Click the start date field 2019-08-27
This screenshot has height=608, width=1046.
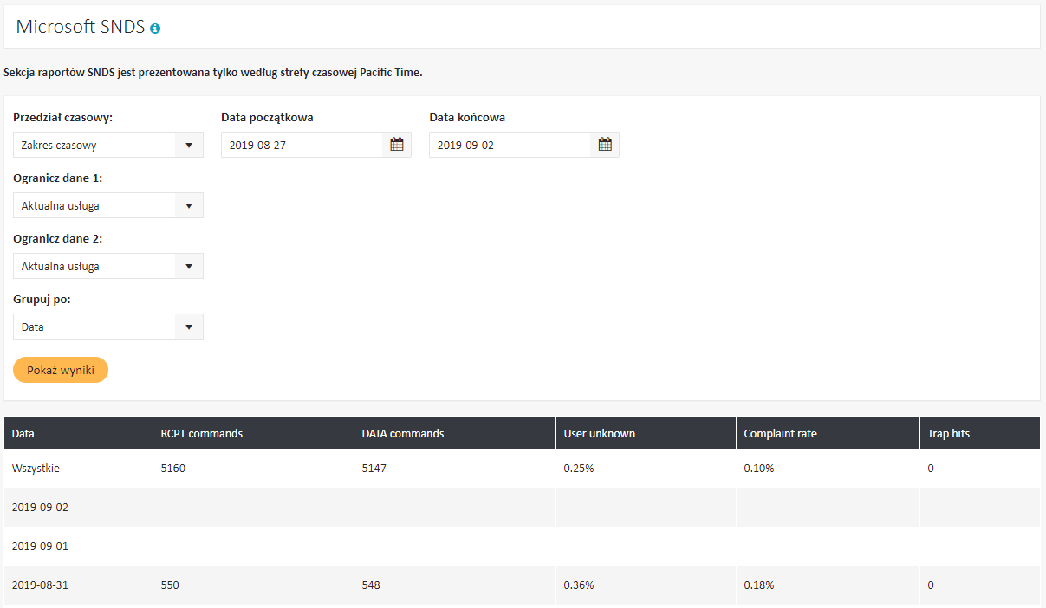pyautogui.click(x=302, y=145)
